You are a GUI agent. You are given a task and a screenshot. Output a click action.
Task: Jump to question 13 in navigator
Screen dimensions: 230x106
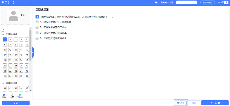click(x=16, y=50)
